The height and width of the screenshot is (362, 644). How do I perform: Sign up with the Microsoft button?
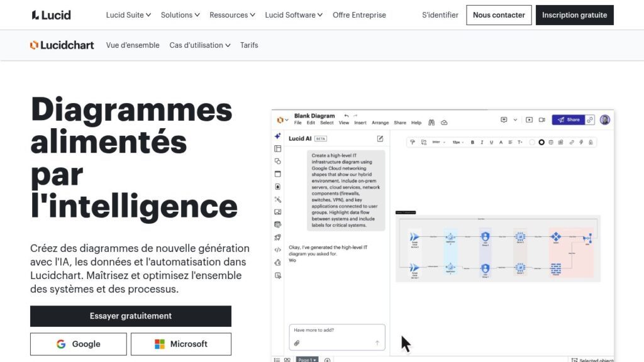pyautogui.click(x=181, y=344)
